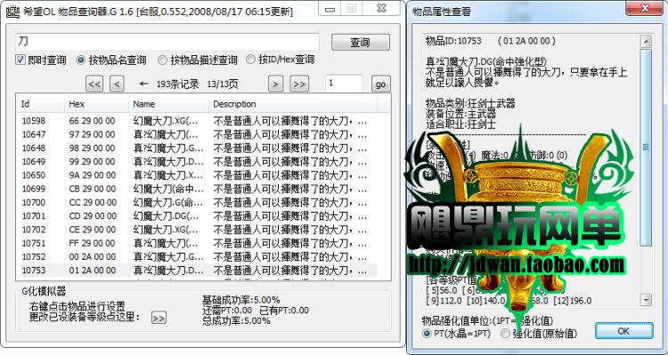
Task: Minimize the 希望OL 物品查询器 window
Action: pos(330,8)
